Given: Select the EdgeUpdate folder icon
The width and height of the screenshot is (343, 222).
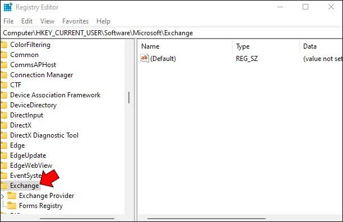Looking at the screenshot, I should point(4,155).
